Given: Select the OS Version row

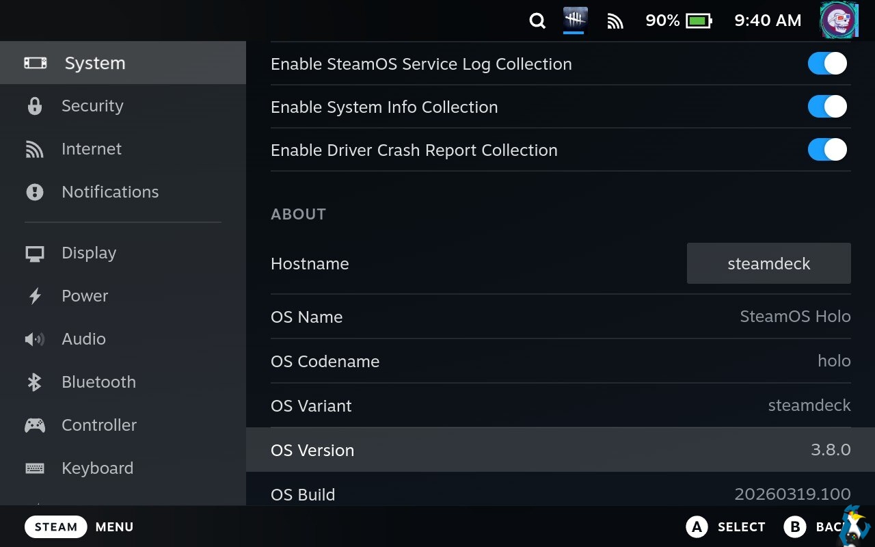Looking at the screenshot, I should (x=561, y=450).
